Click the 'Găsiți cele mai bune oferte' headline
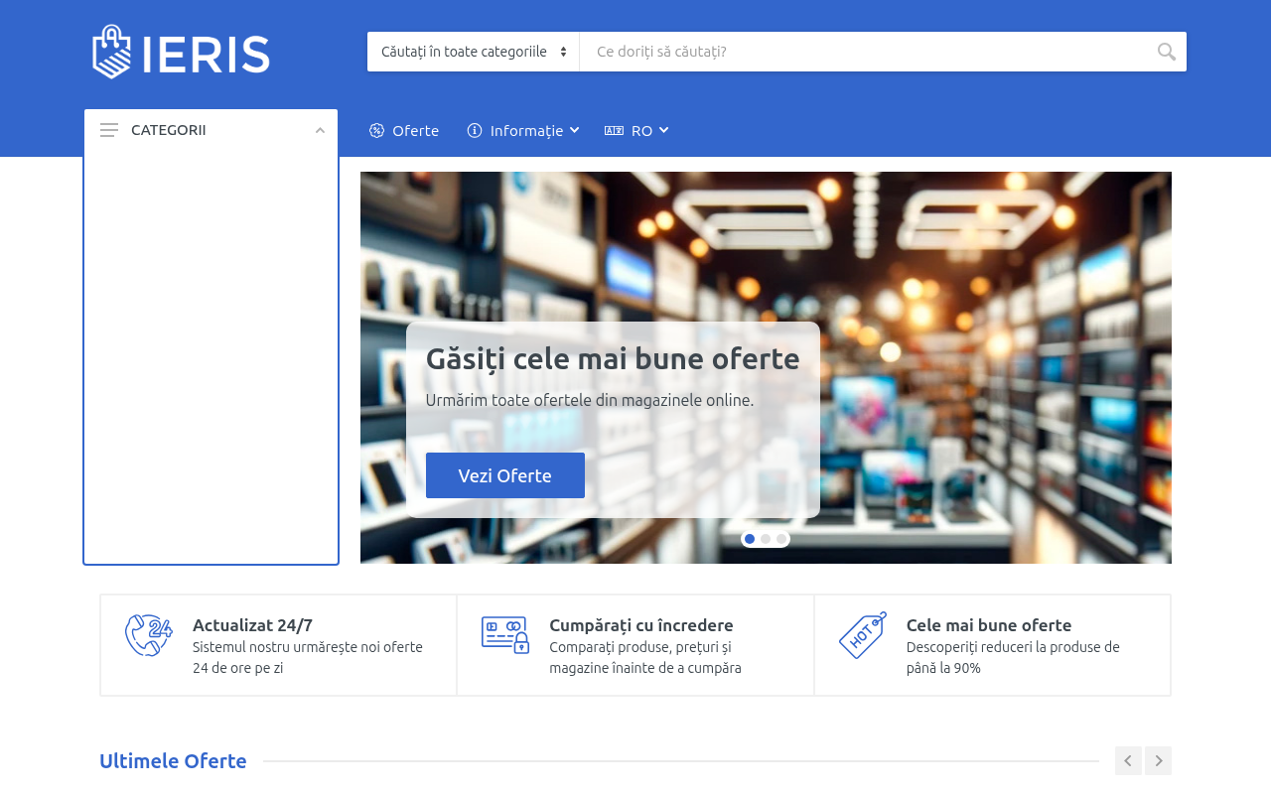This screenshot has width=1271, height=794. point(613,358)
